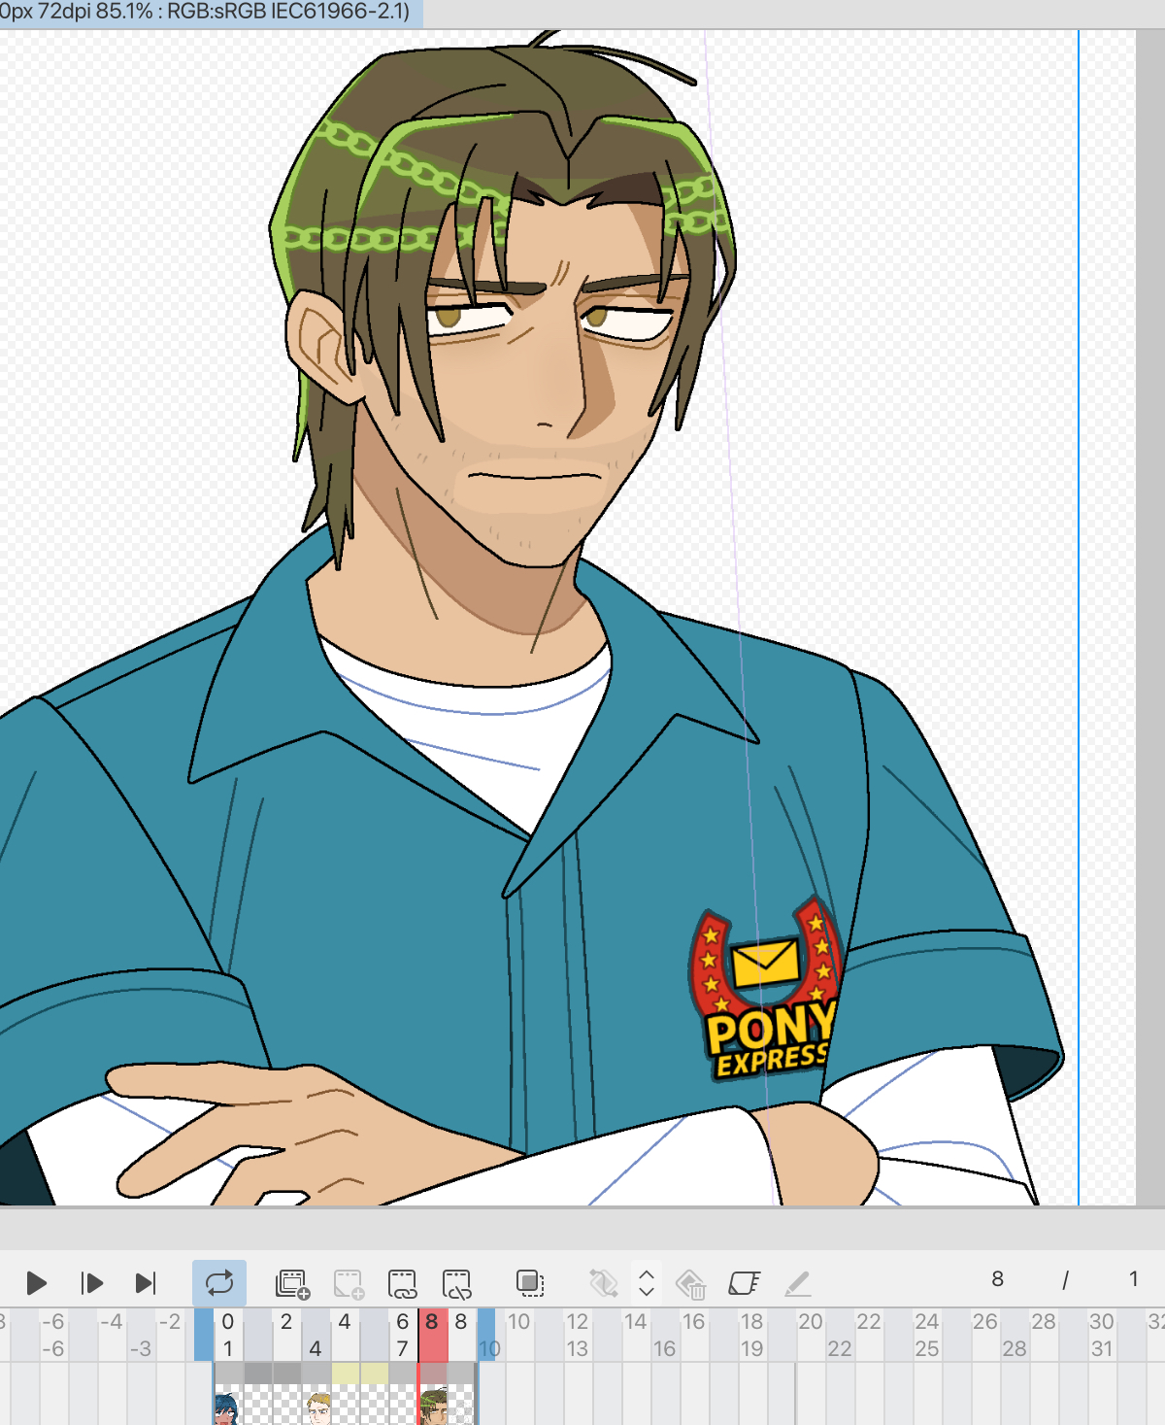Go to the next frame
The width and height of the screenshot is (1165, 1425).
click(92, 1283)
